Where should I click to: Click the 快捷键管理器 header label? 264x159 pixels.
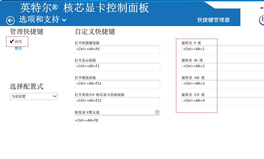[213, 20]
